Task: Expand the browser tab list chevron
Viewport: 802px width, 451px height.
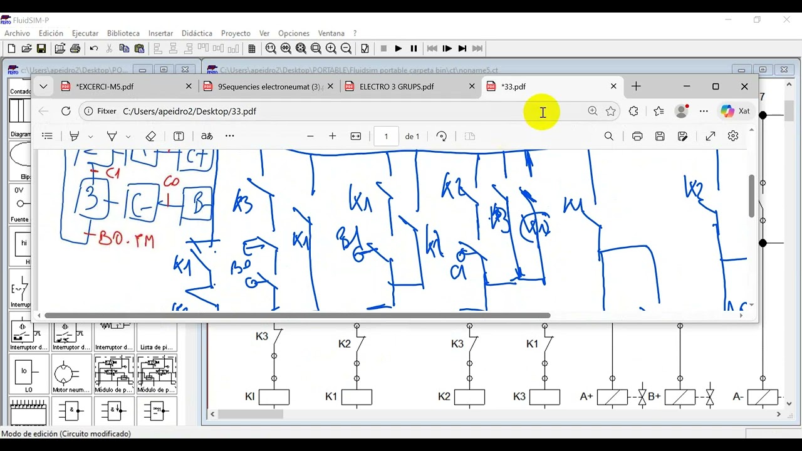Action: [43, 86]
